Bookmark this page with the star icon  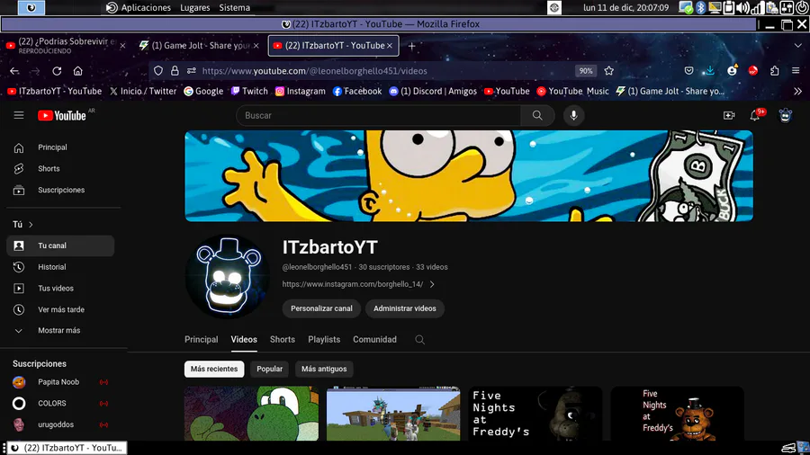click(609, 71)
